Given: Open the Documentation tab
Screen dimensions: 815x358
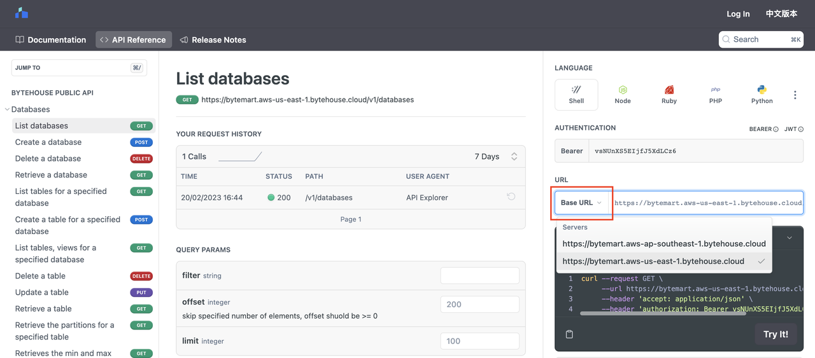Looking at the screenshot, I should 50,39.
